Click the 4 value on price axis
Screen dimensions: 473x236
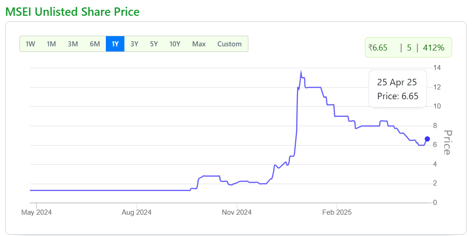435,164
